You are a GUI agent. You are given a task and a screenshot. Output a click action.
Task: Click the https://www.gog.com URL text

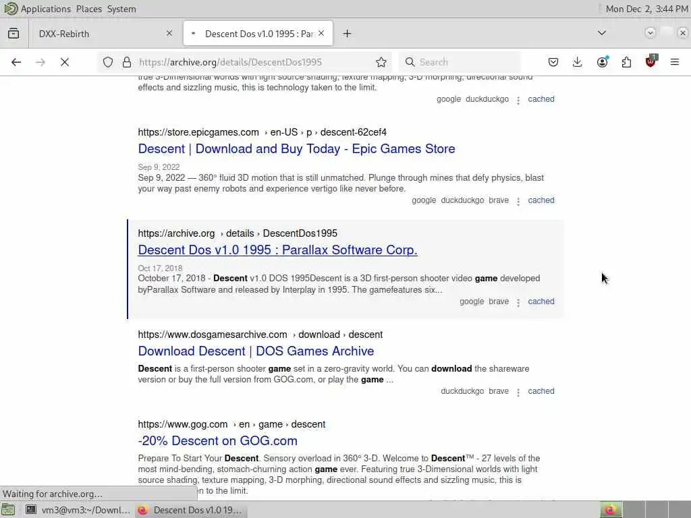(182, 424)
